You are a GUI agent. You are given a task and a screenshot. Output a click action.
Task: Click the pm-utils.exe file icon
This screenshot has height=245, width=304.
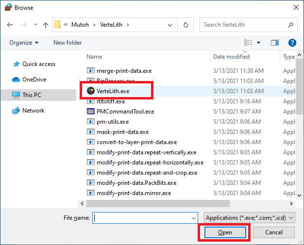[90, 121]
